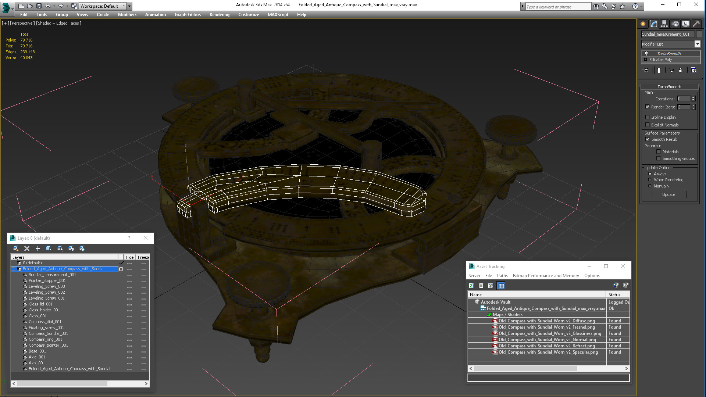Select When Rendering update radio option
This screenshot has width=706, height=397.
click(x=650, y=180)
